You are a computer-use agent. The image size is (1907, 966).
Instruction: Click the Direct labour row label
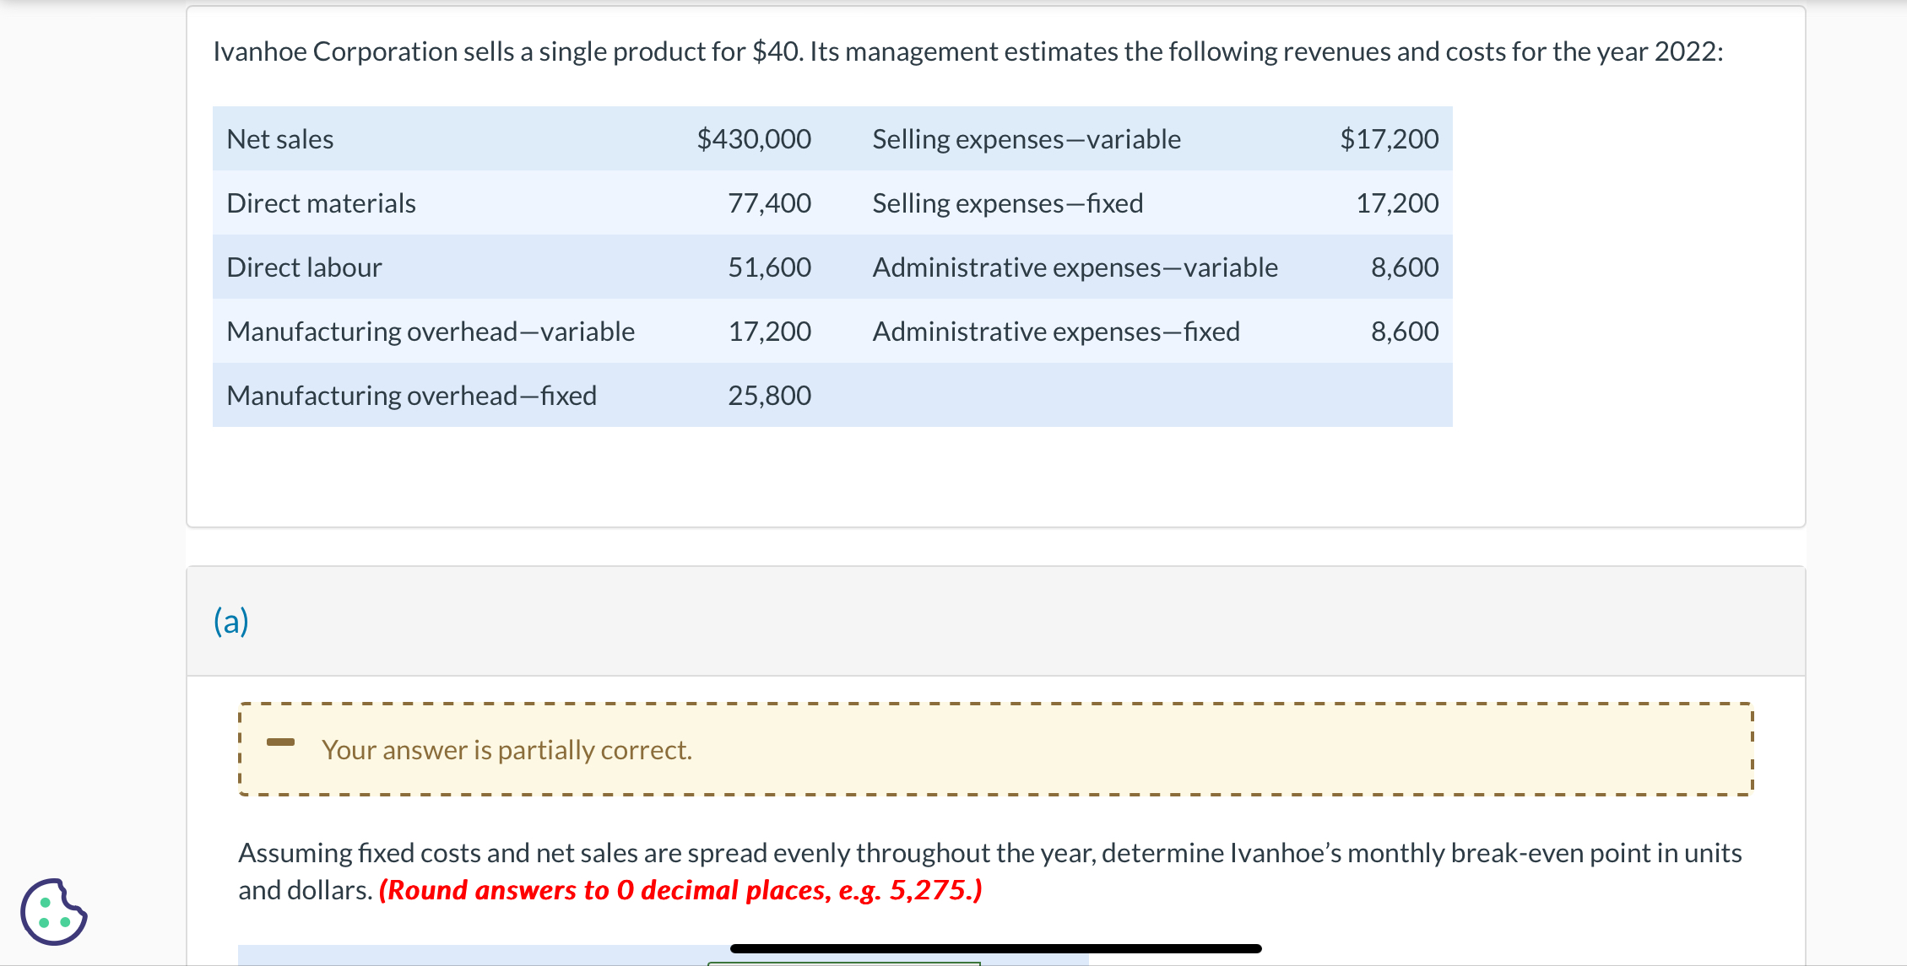pyautogui.click(x=304, y=267)
